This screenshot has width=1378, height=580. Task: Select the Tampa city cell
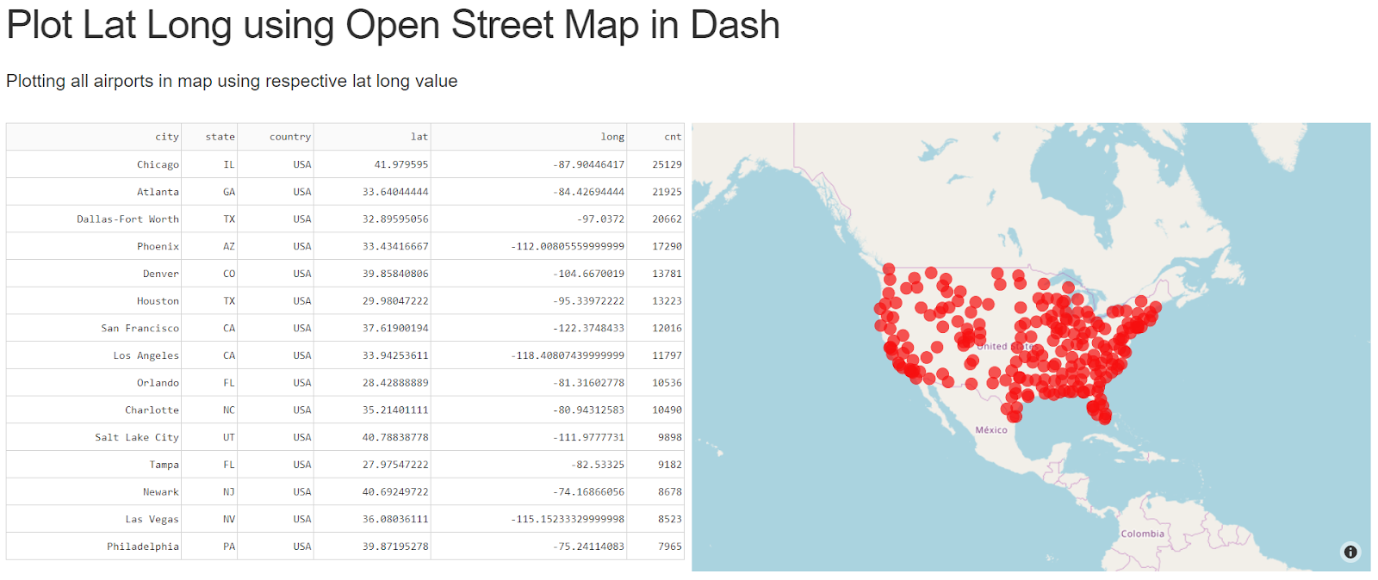[94, 465]
